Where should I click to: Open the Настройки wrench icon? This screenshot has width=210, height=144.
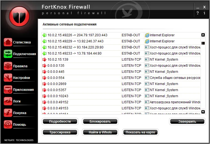8,78
